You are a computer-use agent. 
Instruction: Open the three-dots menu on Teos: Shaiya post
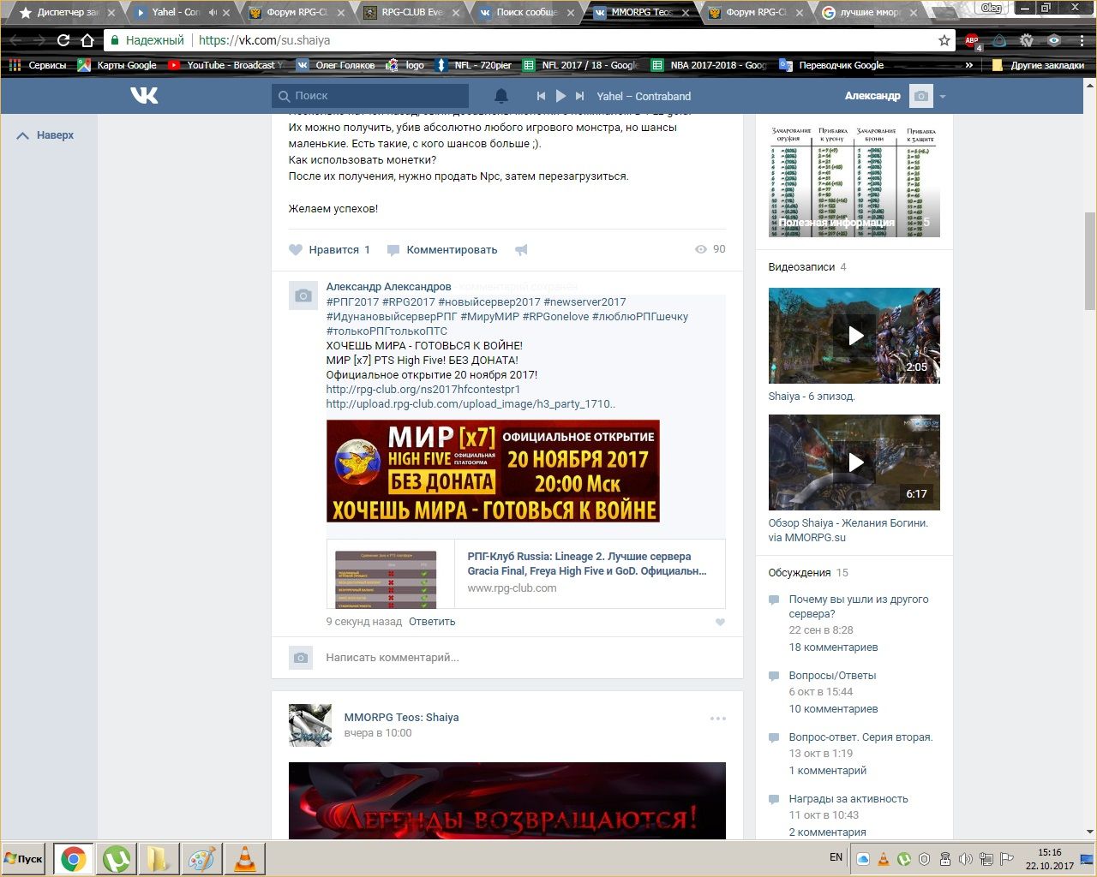click(717, 719)
